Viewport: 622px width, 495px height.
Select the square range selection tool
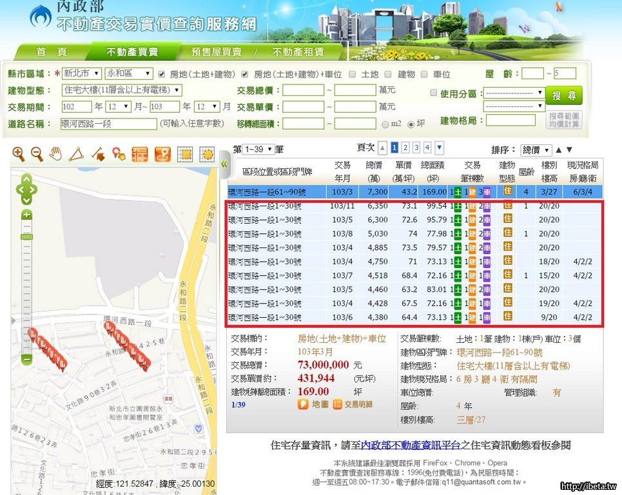tap(185, 154)
